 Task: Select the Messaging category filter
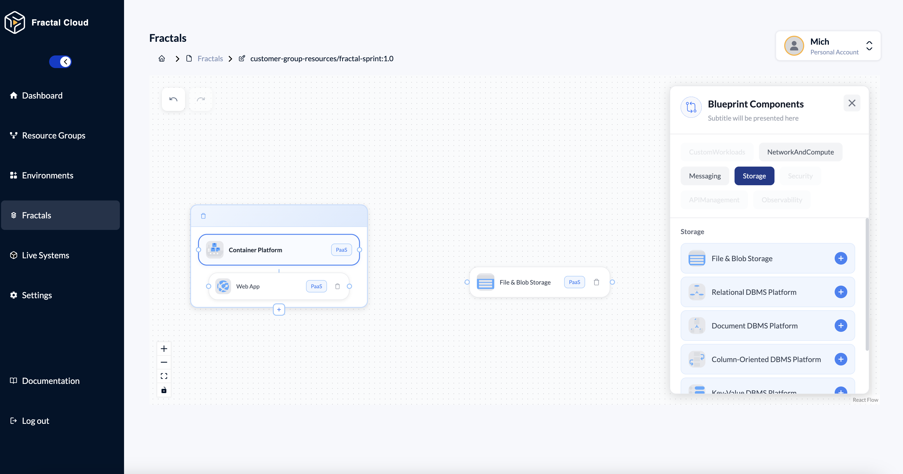tap(705, 176)
